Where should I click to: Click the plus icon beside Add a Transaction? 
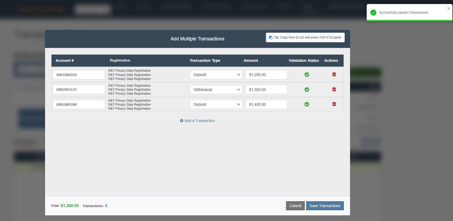[x=181, y=121]
